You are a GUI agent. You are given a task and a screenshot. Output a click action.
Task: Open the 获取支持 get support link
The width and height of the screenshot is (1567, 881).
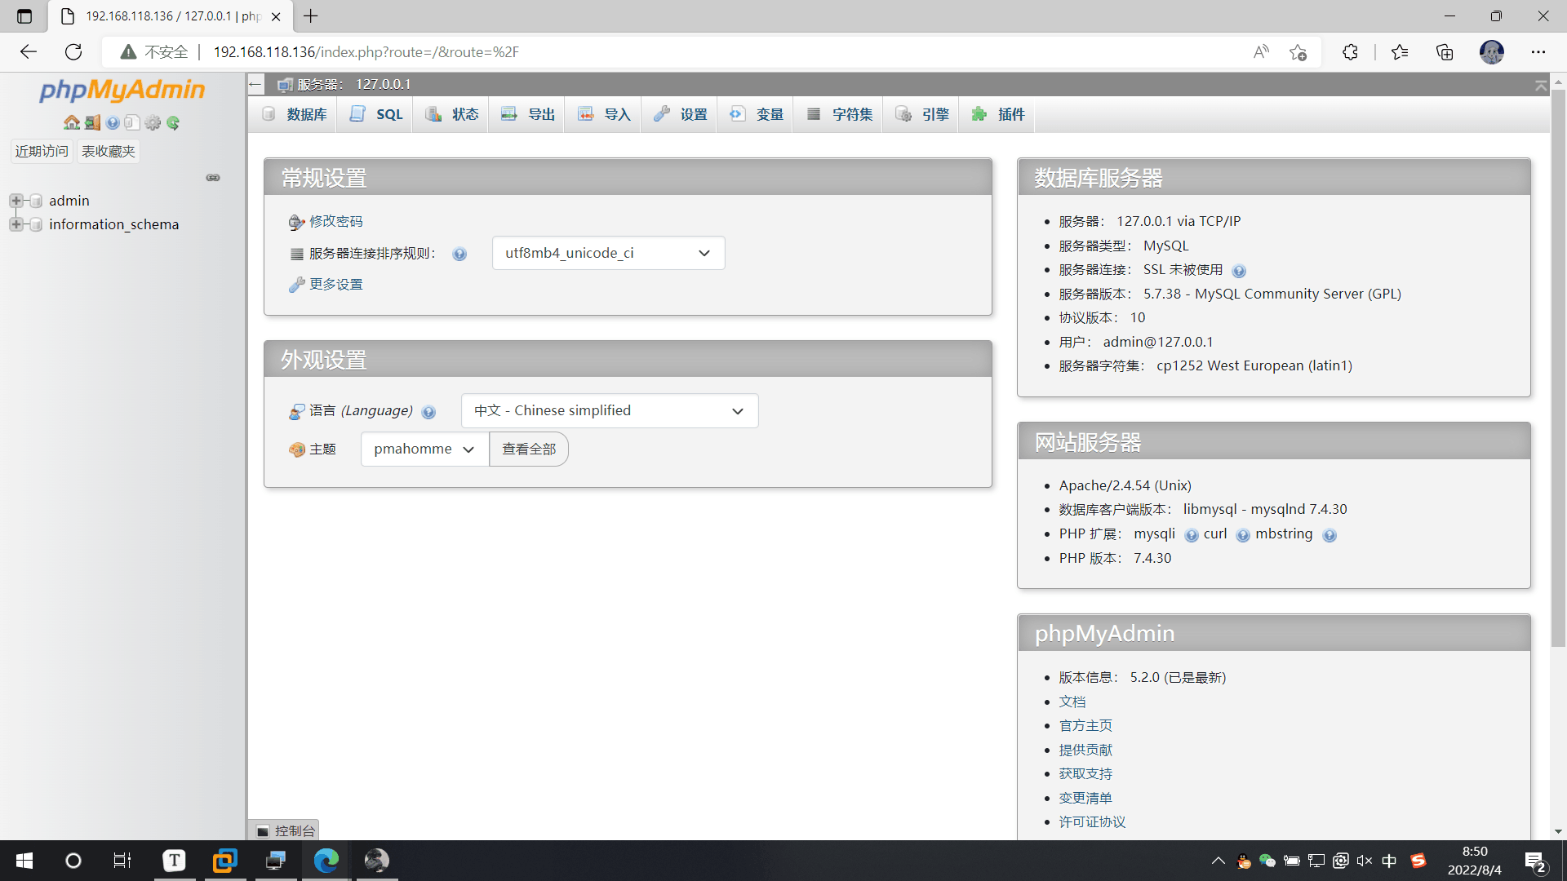pos(1085,774)
